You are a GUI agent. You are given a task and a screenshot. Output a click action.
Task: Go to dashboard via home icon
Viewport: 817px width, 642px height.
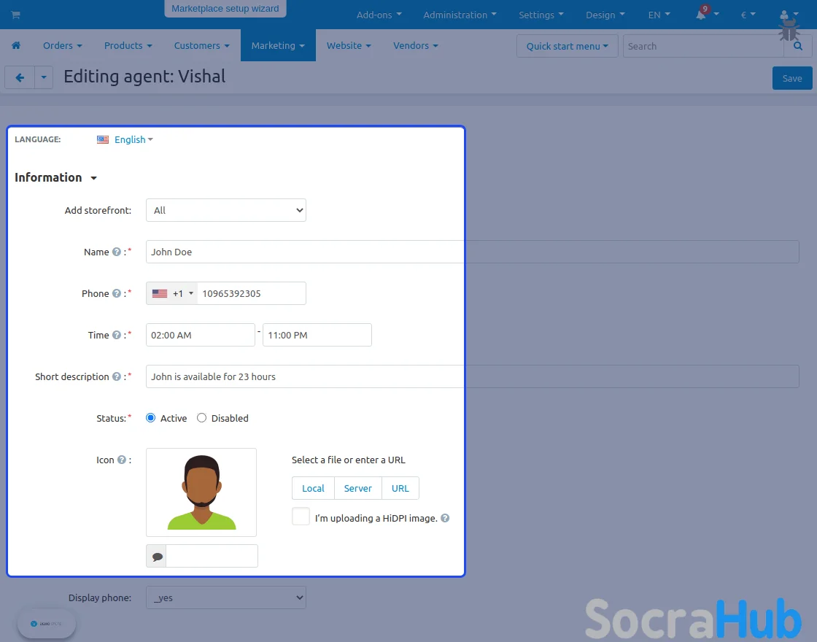(x=16, y=45)
